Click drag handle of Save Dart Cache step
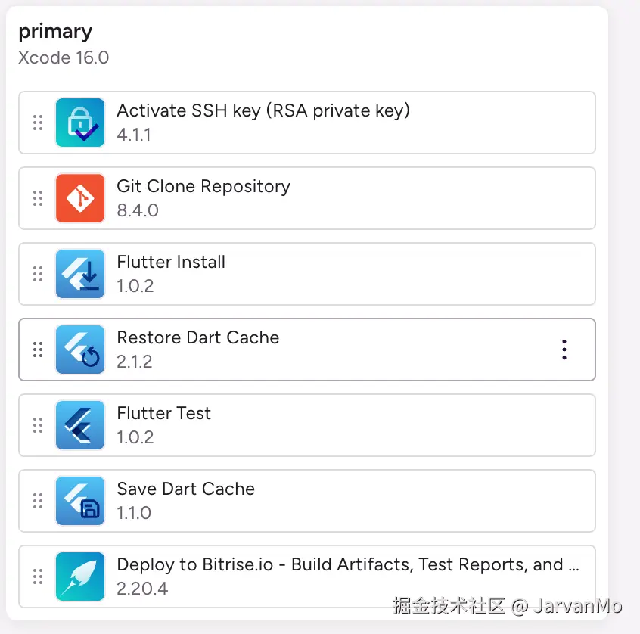Image resolution: width=640 pixels, height=634 pixels. [37, 501]
